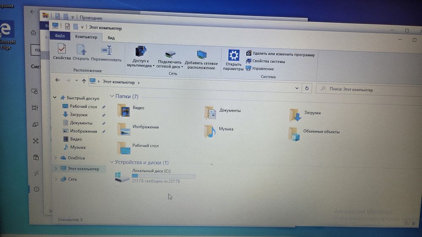
Task: Select the Рабочий стол folder icon
Action: [x=124, y=148]
